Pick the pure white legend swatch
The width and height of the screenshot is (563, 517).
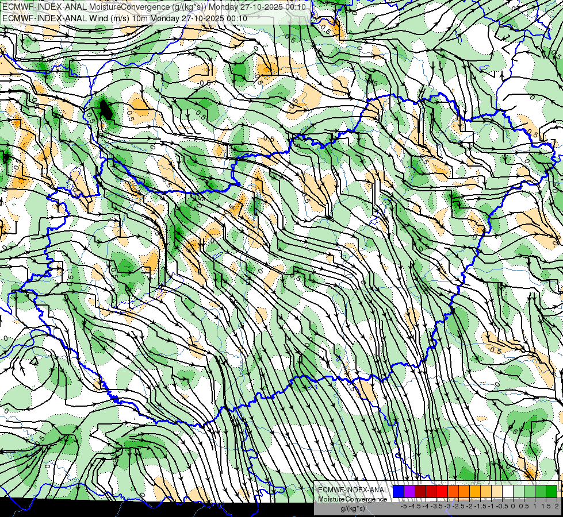[508, 492]
